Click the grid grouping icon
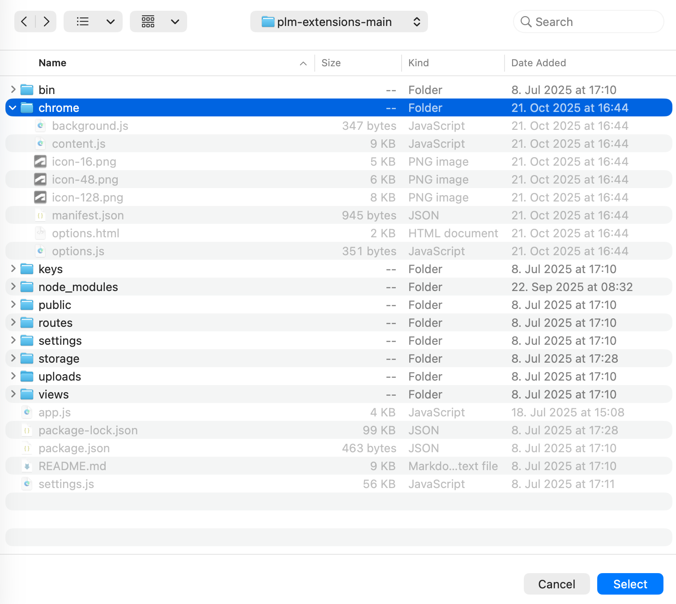This screenshot has width=676, height=604. (148, 21)
